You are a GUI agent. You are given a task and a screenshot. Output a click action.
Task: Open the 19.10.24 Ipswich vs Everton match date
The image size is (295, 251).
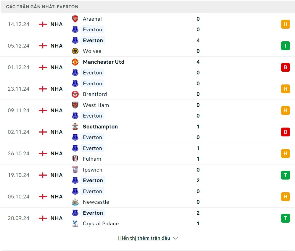[x=19, y=175]
